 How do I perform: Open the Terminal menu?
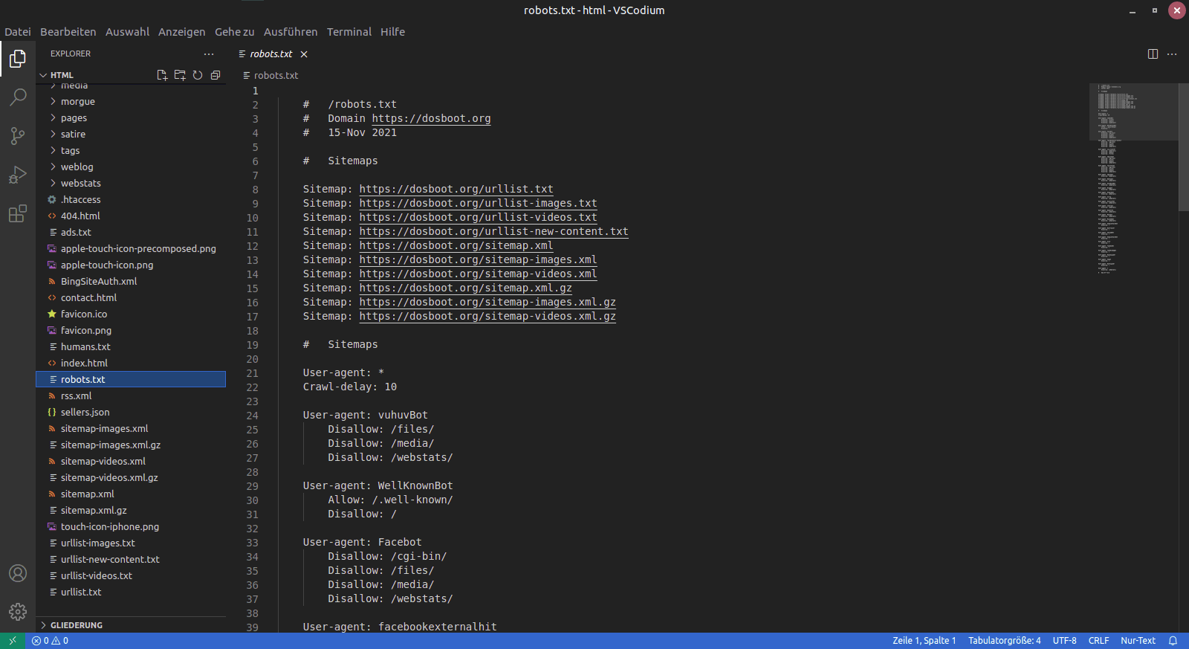pyautogui.click(x=349, y=32)
